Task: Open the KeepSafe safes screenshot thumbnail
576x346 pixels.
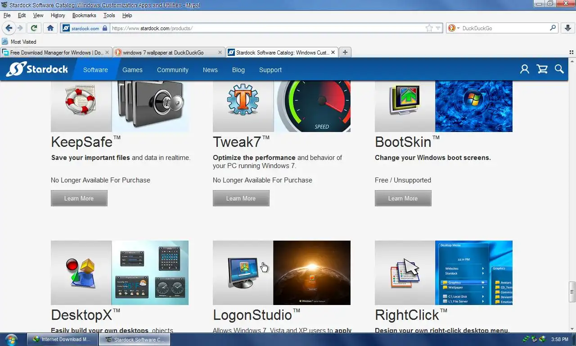Action: pos(150,106)
